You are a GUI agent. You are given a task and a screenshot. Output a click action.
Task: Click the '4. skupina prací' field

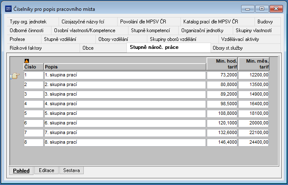(125, 104)
